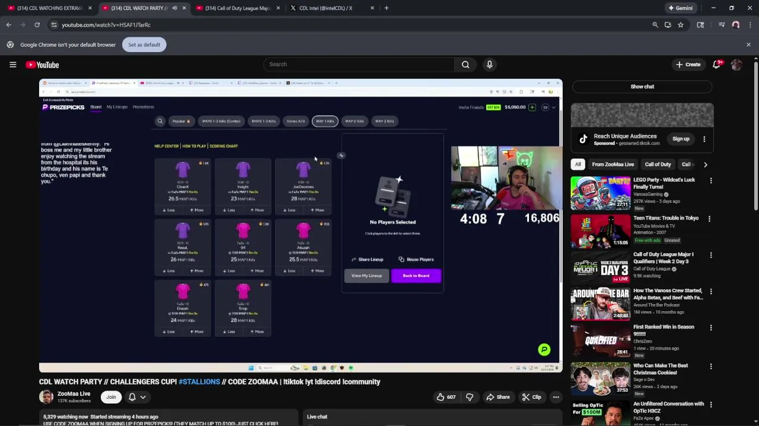Open a new browser tab
759x426 pixels.
coord(386,8)
